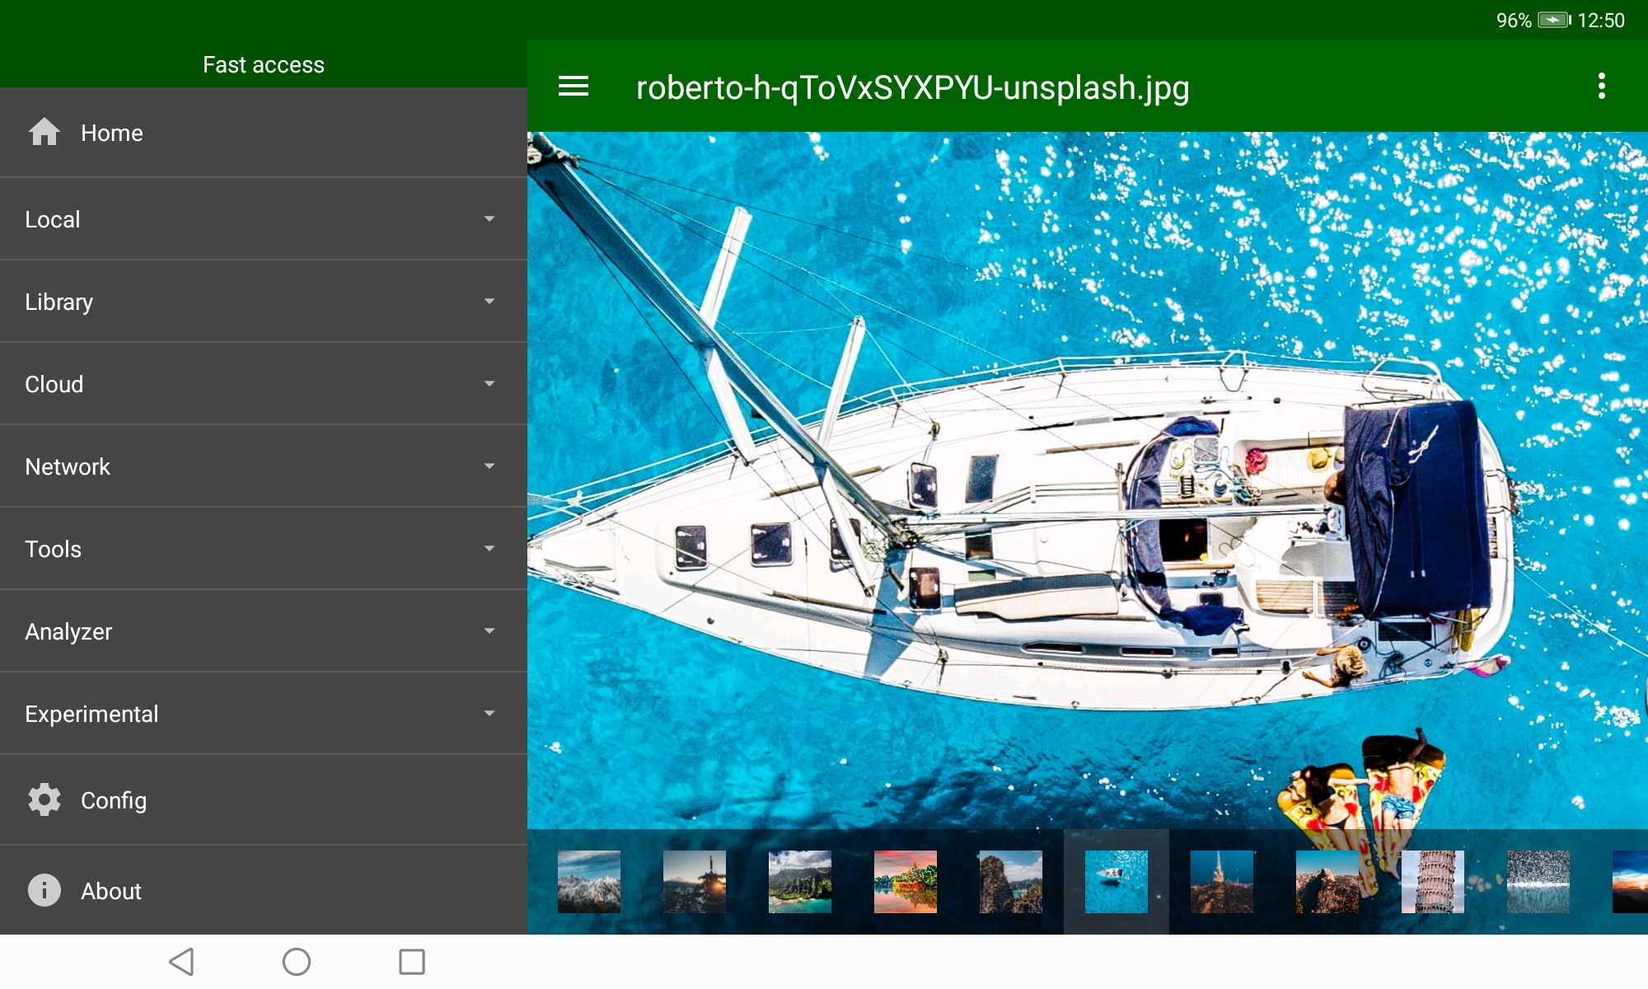The width and height of the screenshot is (1648, 989).
Task: Select the highlighted sailboat thumbnail
Action: 1117,882
